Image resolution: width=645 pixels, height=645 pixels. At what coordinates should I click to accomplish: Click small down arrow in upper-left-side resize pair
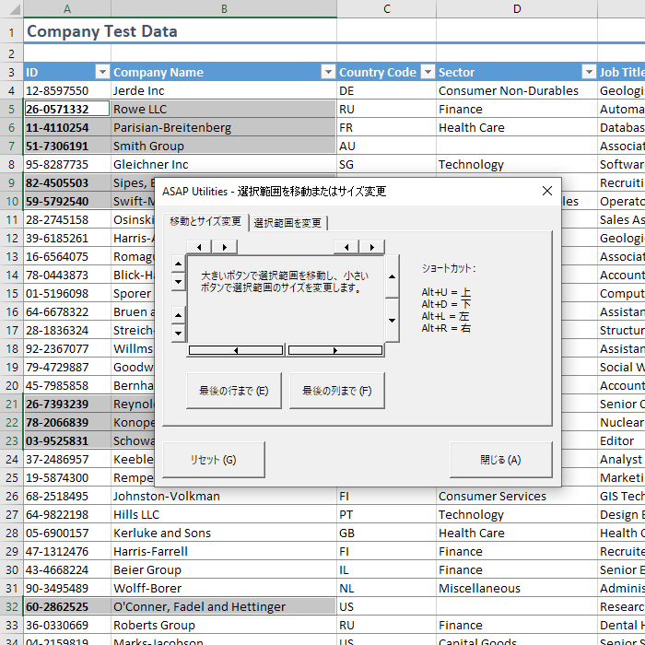click(x=178, y=282)
